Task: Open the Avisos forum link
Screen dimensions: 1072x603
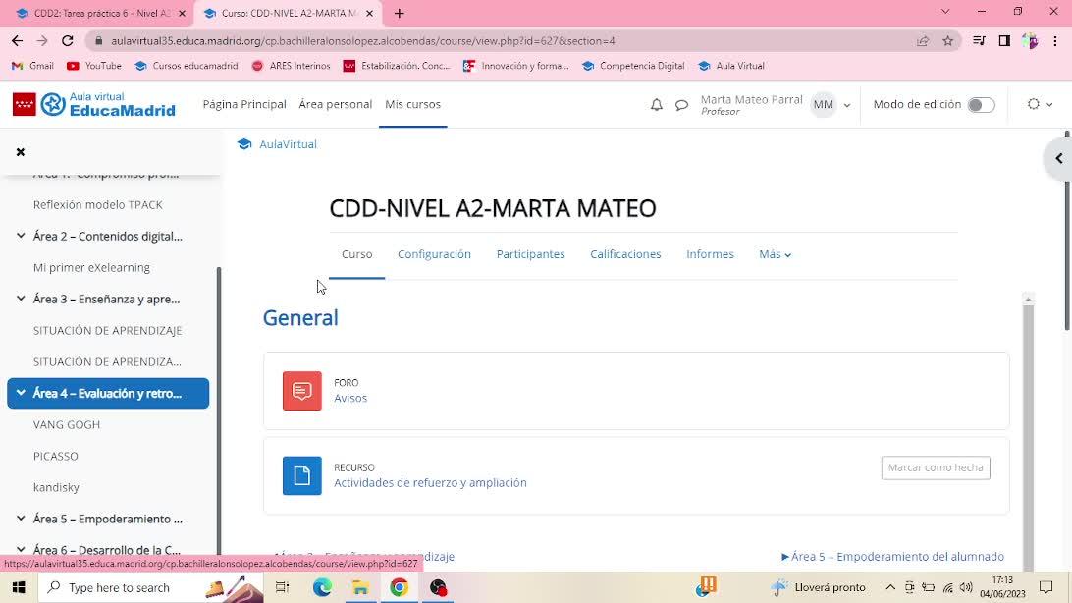Action: click(350, 398)
